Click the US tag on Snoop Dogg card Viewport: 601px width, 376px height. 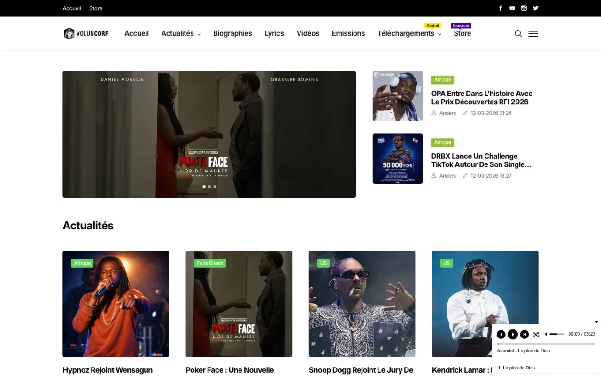tap(324, 263)
